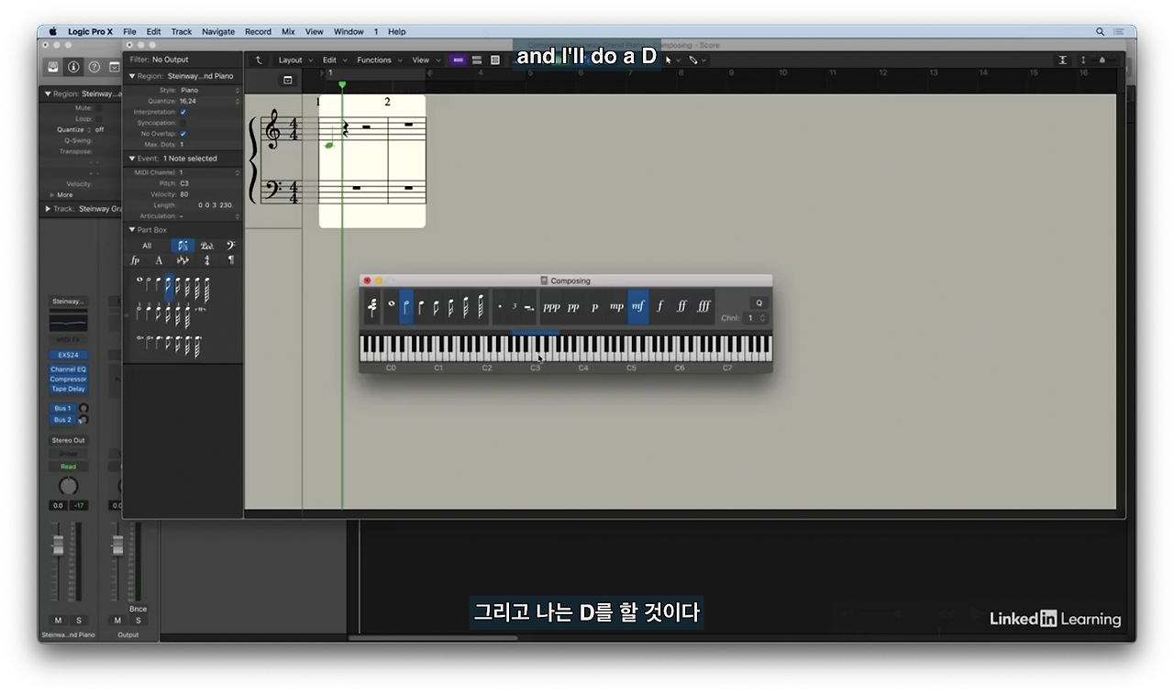The width and height of the screenshot is (1174, 693).
Task: Choose bass clef group in Part Box
Action: (x=230, y=246)
